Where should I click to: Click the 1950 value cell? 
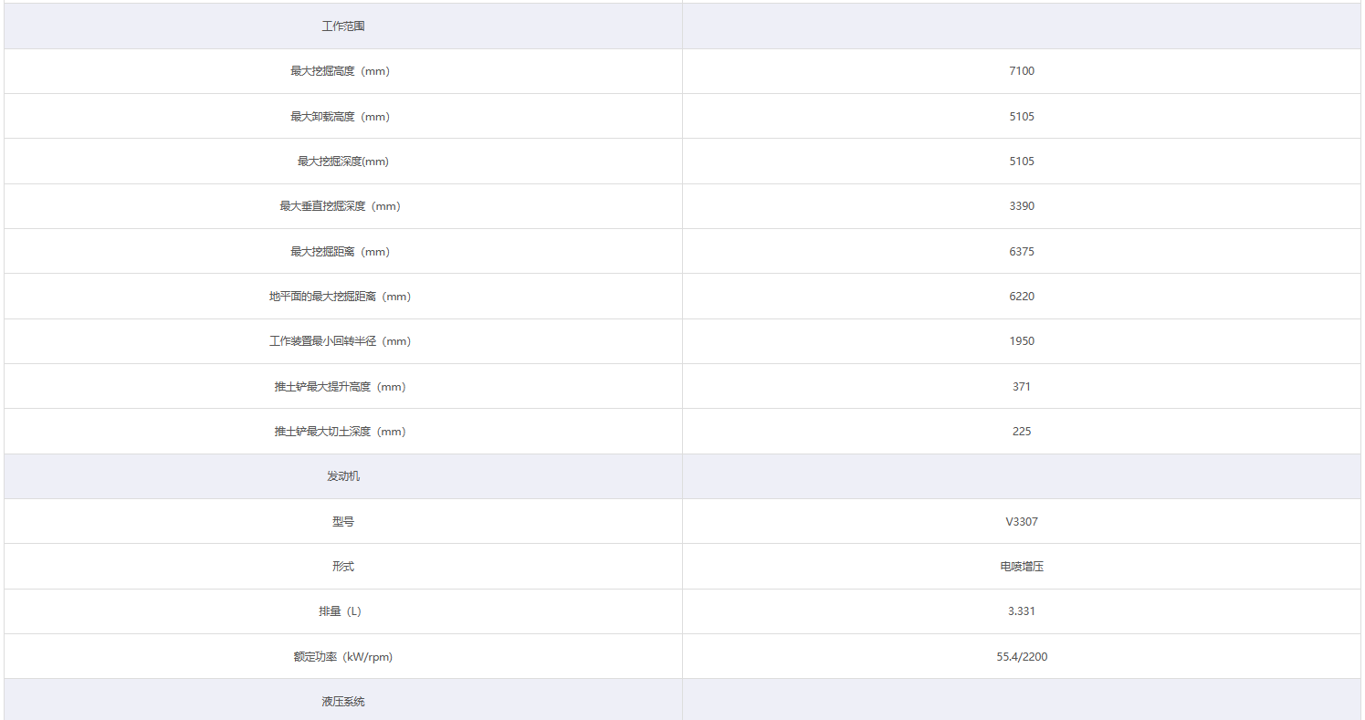point(1022,341)
